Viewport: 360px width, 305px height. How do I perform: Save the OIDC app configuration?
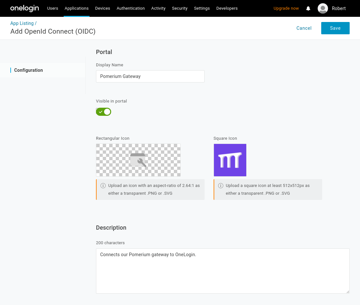pyautogui.click(x=335, y=28)
